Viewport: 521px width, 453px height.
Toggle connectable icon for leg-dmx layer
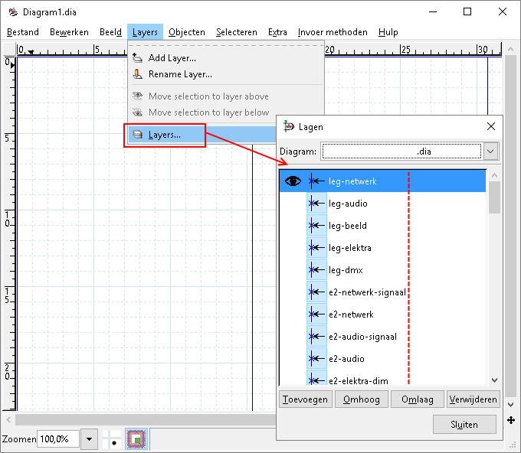click(316, 270)
